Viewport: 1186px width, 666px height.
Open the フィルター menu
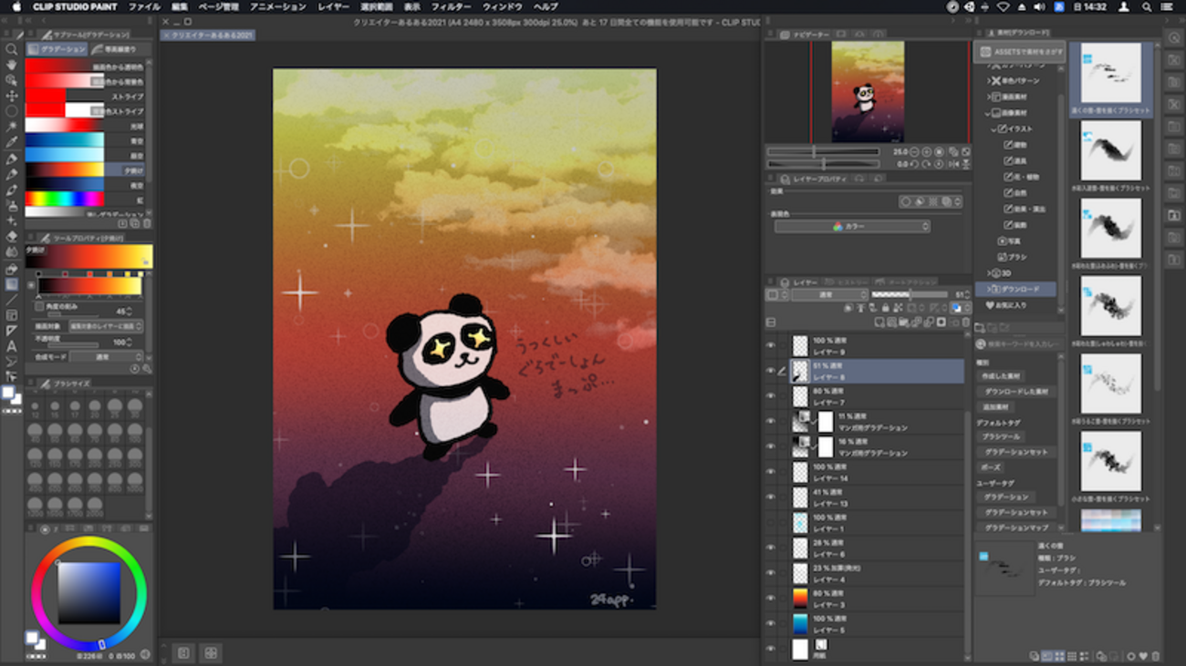pos(451,6)
